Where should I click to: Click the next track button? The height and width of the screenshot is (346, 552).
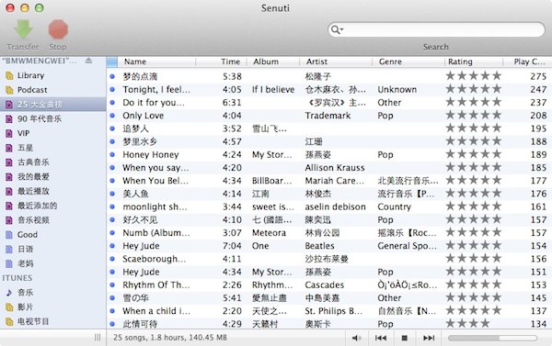[429, 338]
